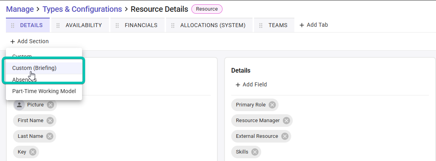Image resolution: width=436 pixels, height=161 pixels.
Task: Click Add Field in Details section
Action: [251, 85]
